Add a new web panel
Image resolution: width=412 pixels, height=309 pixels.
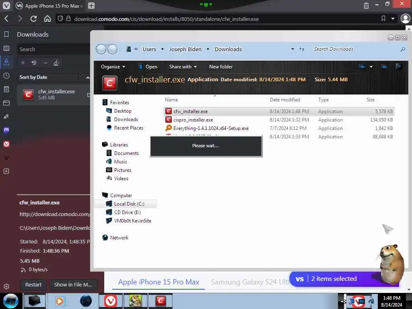point(6,171)
